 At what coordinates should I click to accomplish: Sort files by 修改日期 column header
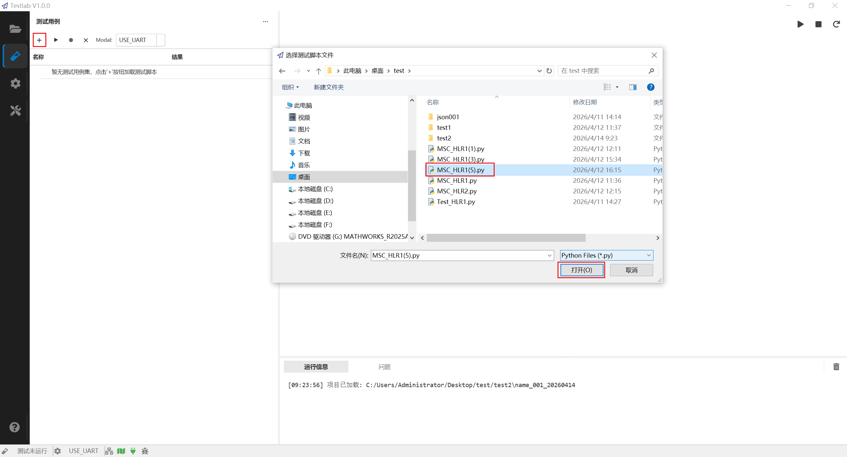(585, 102)
